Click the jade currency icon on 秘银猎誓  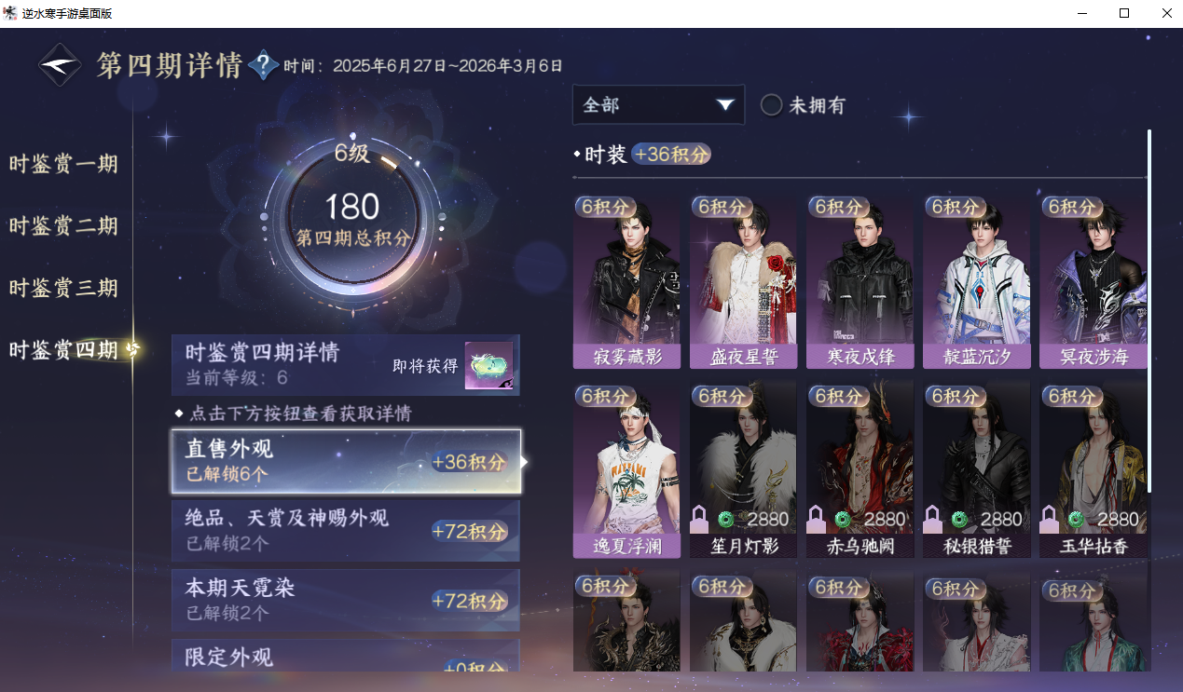(959, 520)
